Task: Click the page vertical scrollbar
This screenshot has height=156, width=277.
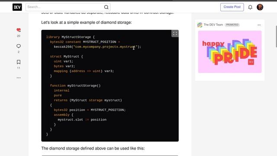Action: [x=276, y=36]
